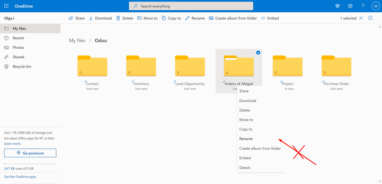Open the Recycle bin in sidebar
This screenshot has width=382, height=184.
(x=30, y=67)
